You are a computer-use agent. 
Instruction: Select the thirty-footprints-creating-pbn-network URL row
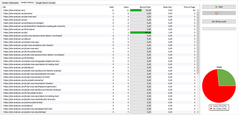tap(99, 26)
